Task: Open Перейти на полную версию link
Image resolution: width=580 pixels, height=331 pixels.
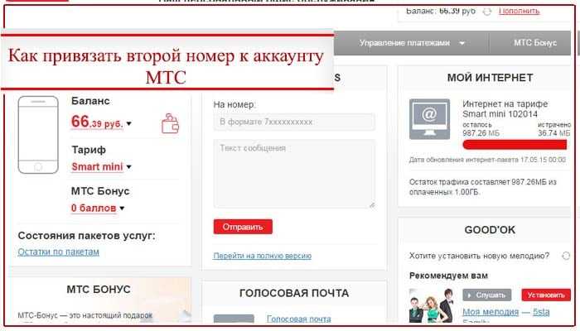Action: point(263,256)
